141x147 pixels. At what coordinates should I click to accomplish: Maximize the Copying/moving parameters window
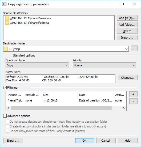pos(122,4)
